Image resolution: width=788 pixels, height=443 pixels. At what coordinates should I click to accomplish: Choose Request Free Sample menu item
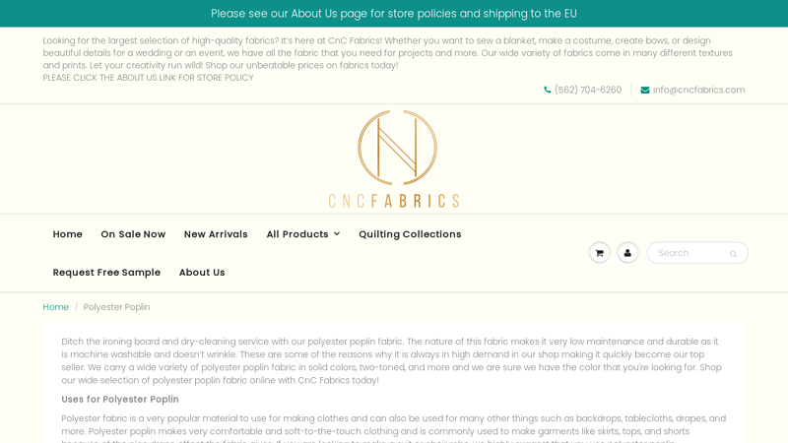pyautogui.click(x=106, y=273)
